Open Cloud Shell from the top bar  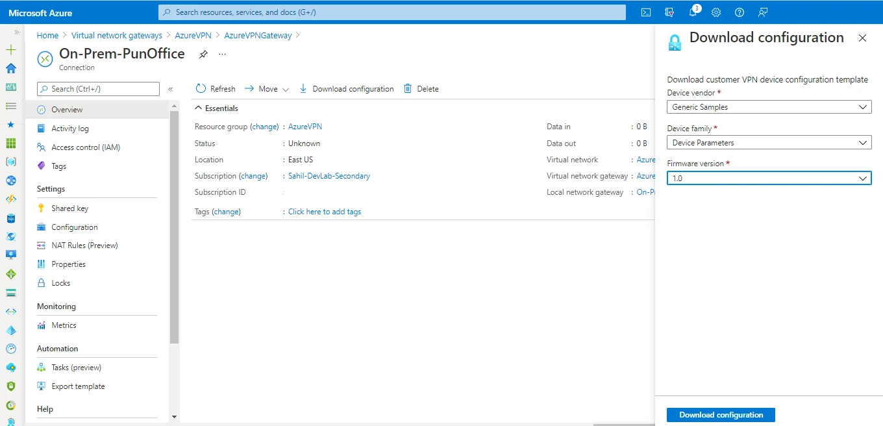[x=645, y=12]
